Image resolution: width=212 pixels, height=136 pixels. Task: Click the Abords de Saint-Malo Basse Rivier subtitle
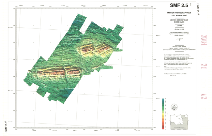(x=178, y=21)
